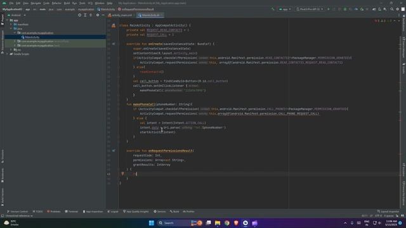The height and width of the screenshot is (228, 406).
Task: Click override gutter icon beside onCreate
Action: 114,44
